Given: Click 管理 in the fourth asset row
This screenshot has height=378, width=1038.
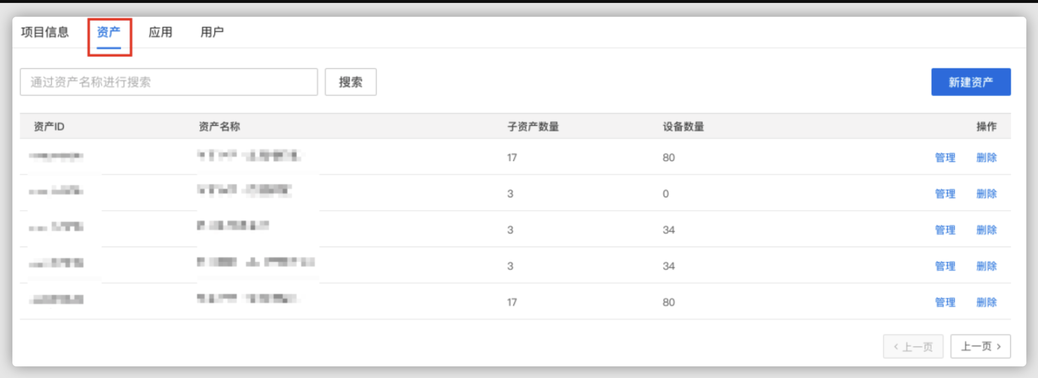Looking at the screenshot, I should tap(944, 266).
